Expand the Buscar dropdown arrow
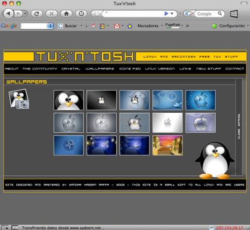Image resolution: width=250 pixels, height=230 pixels. pyautogui.click(x=81, y=26)
